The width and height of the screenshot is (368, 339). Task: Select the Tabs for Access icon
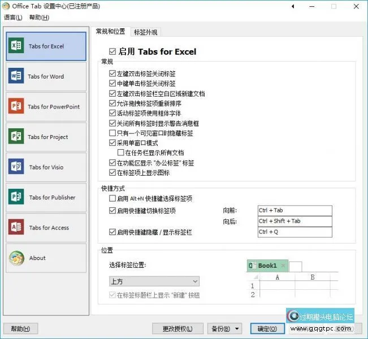pyautogui.click(x=16, y=228)
